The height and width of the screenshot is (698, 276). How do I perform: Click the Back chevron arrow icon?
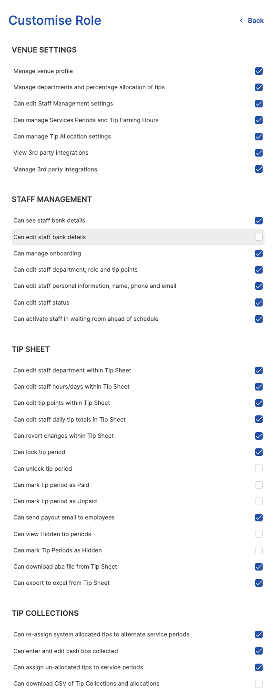[x=242, y=21]
